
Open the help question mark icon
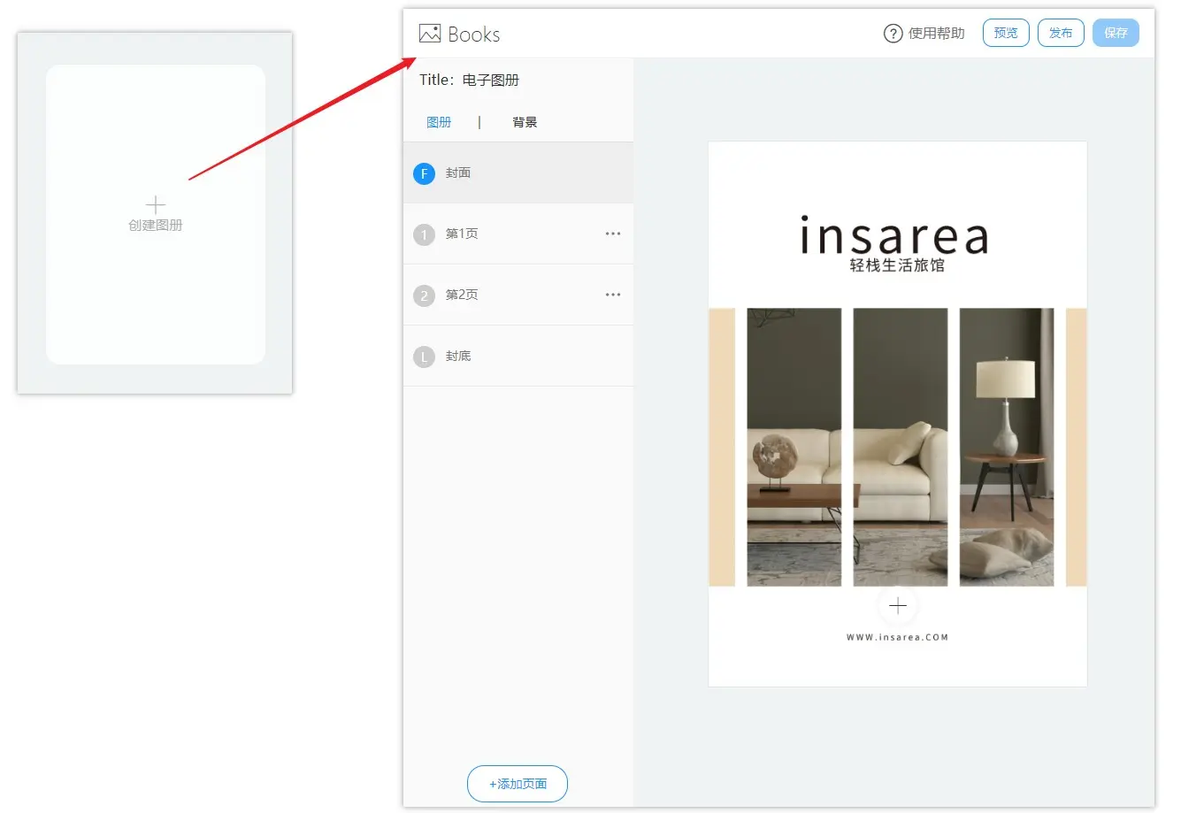coord(893,34)
